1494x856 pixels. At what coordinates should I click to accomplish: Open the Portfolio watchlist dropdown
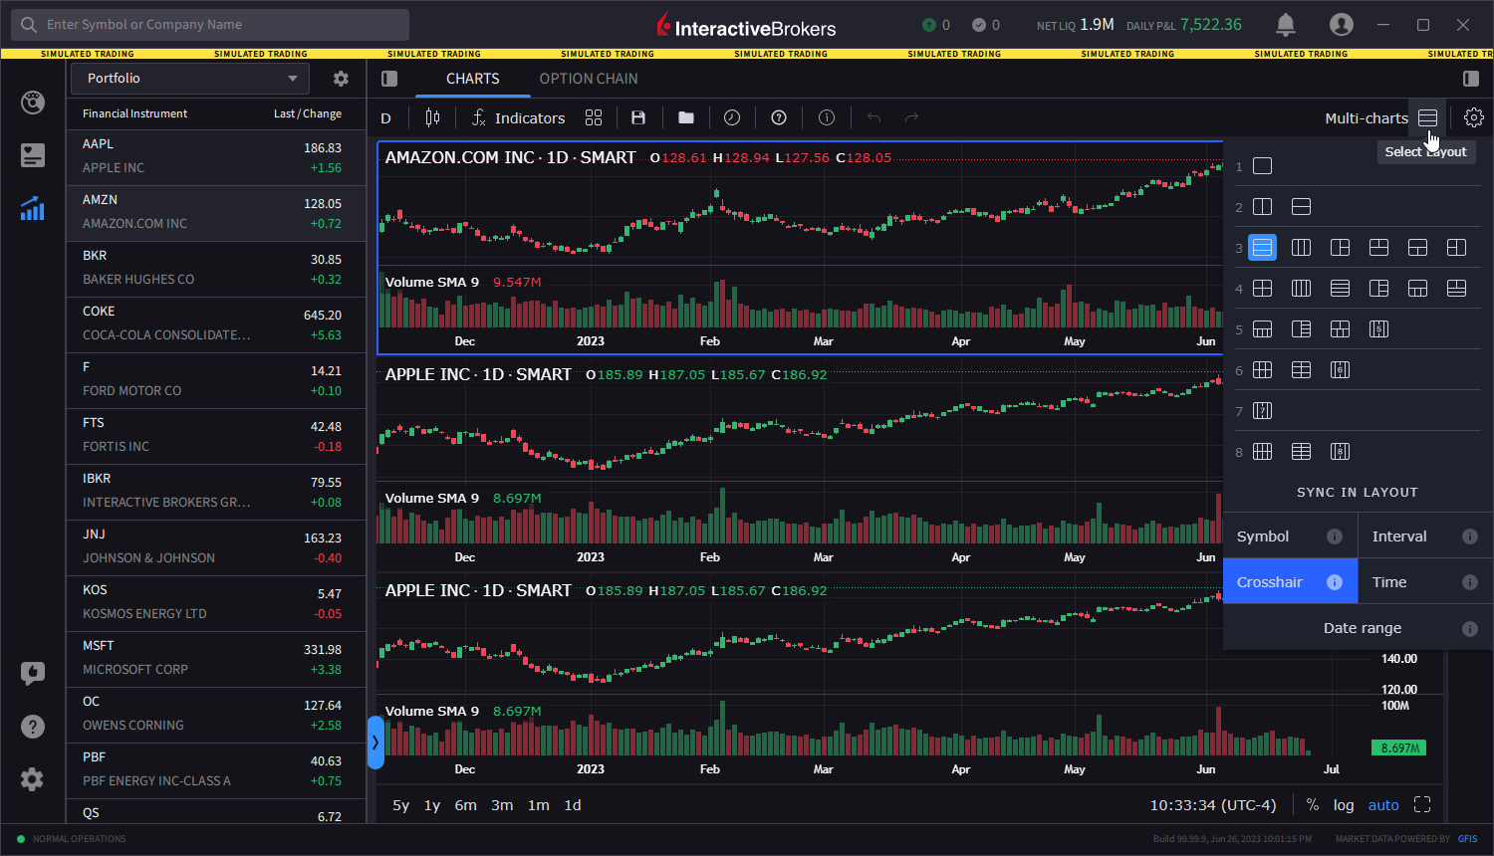(190, 78)
